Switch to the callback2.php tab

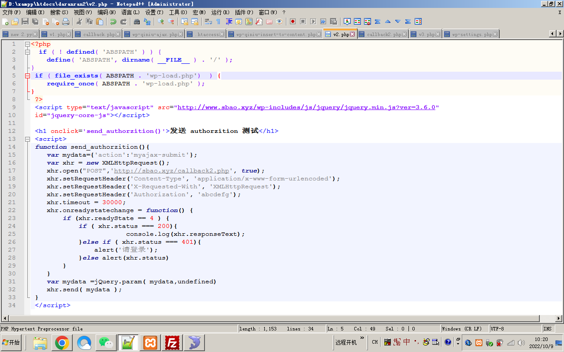click(383, 34)
